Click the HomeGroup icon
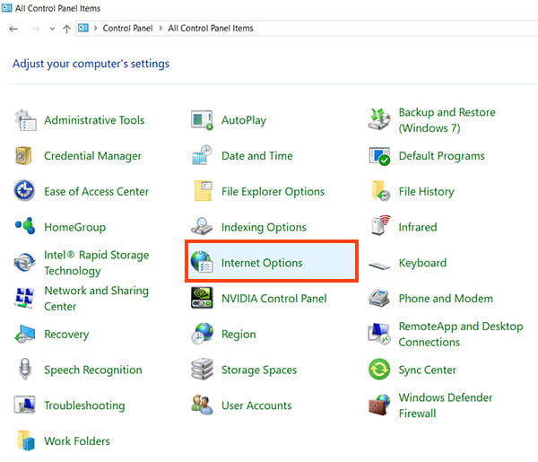 tap(25, 227)
